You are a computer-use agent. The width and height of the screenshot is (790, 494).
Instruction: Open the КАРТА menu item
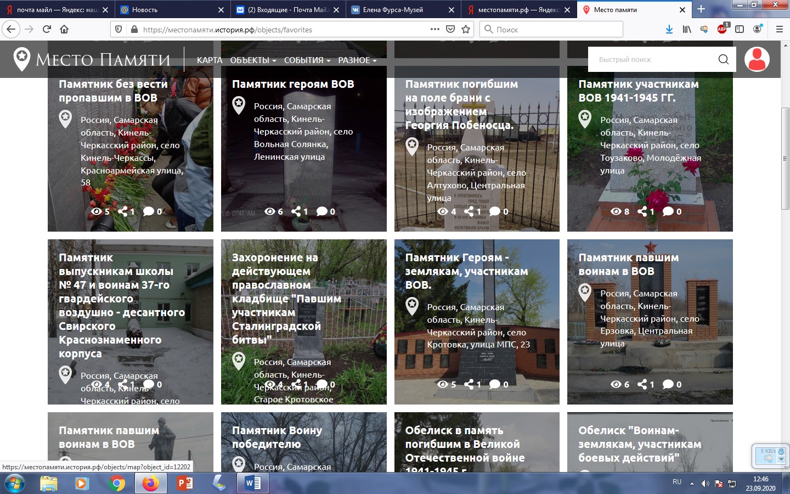coord(210,60)
